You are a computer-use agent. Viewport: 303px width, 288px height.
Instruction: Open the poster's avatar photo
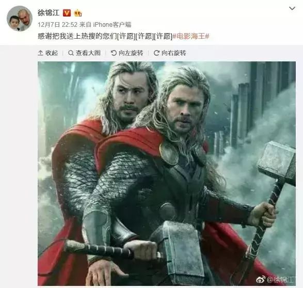tap(20, 19)
